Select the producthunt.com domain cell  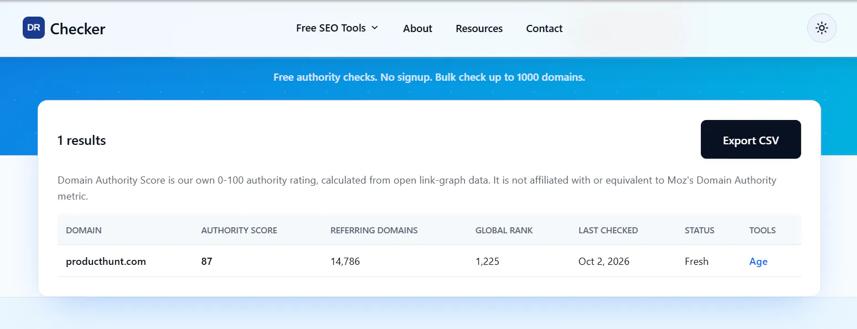(106, 262)
